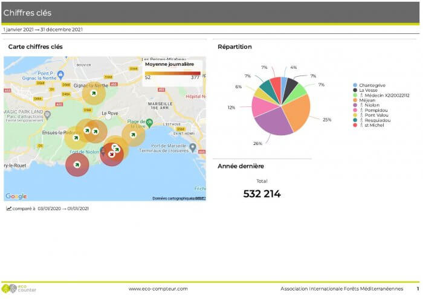423x299 pixels.
Task: Click counter marker near Plage de la Lave
Action: [x=133, y=135]
